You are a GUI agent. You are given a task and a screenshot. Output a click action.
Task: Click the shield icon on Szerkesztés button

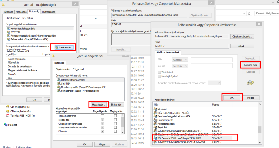57,48
